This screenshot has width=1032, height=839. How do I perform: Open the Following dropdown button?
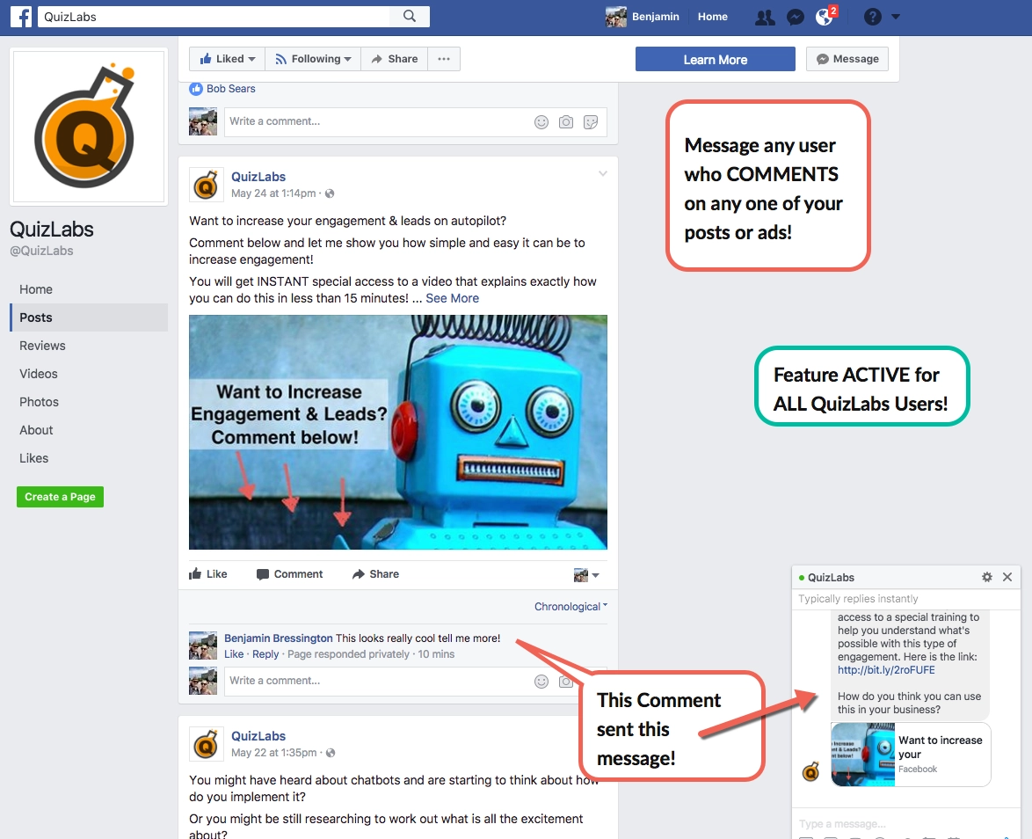[313, 59]
